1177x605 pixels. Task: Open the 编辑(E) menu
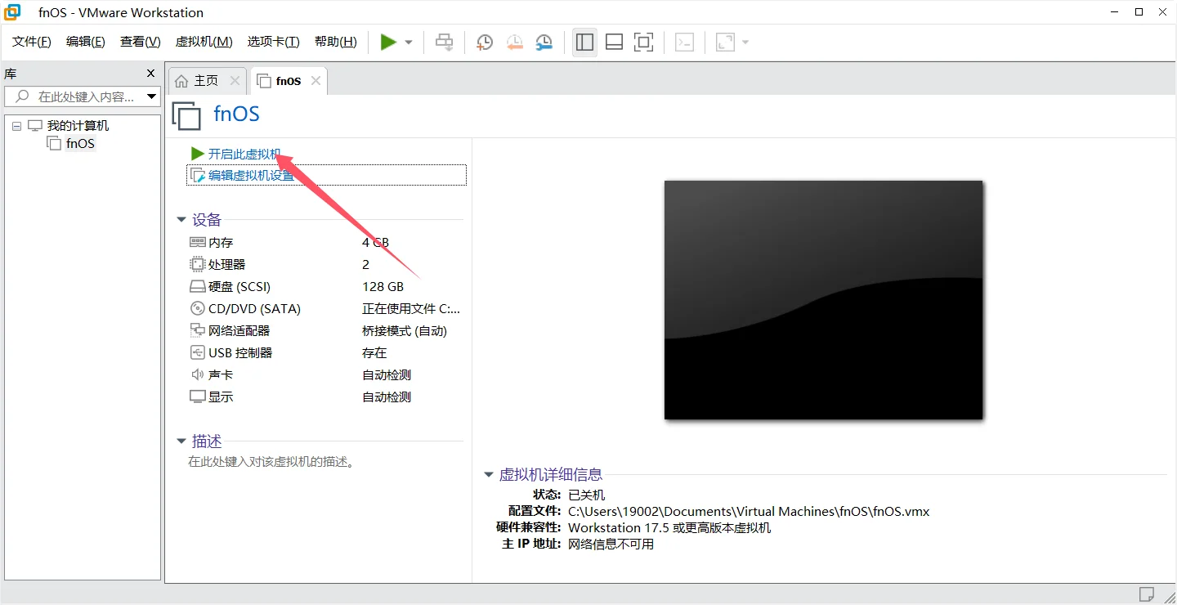click(86, 42)
